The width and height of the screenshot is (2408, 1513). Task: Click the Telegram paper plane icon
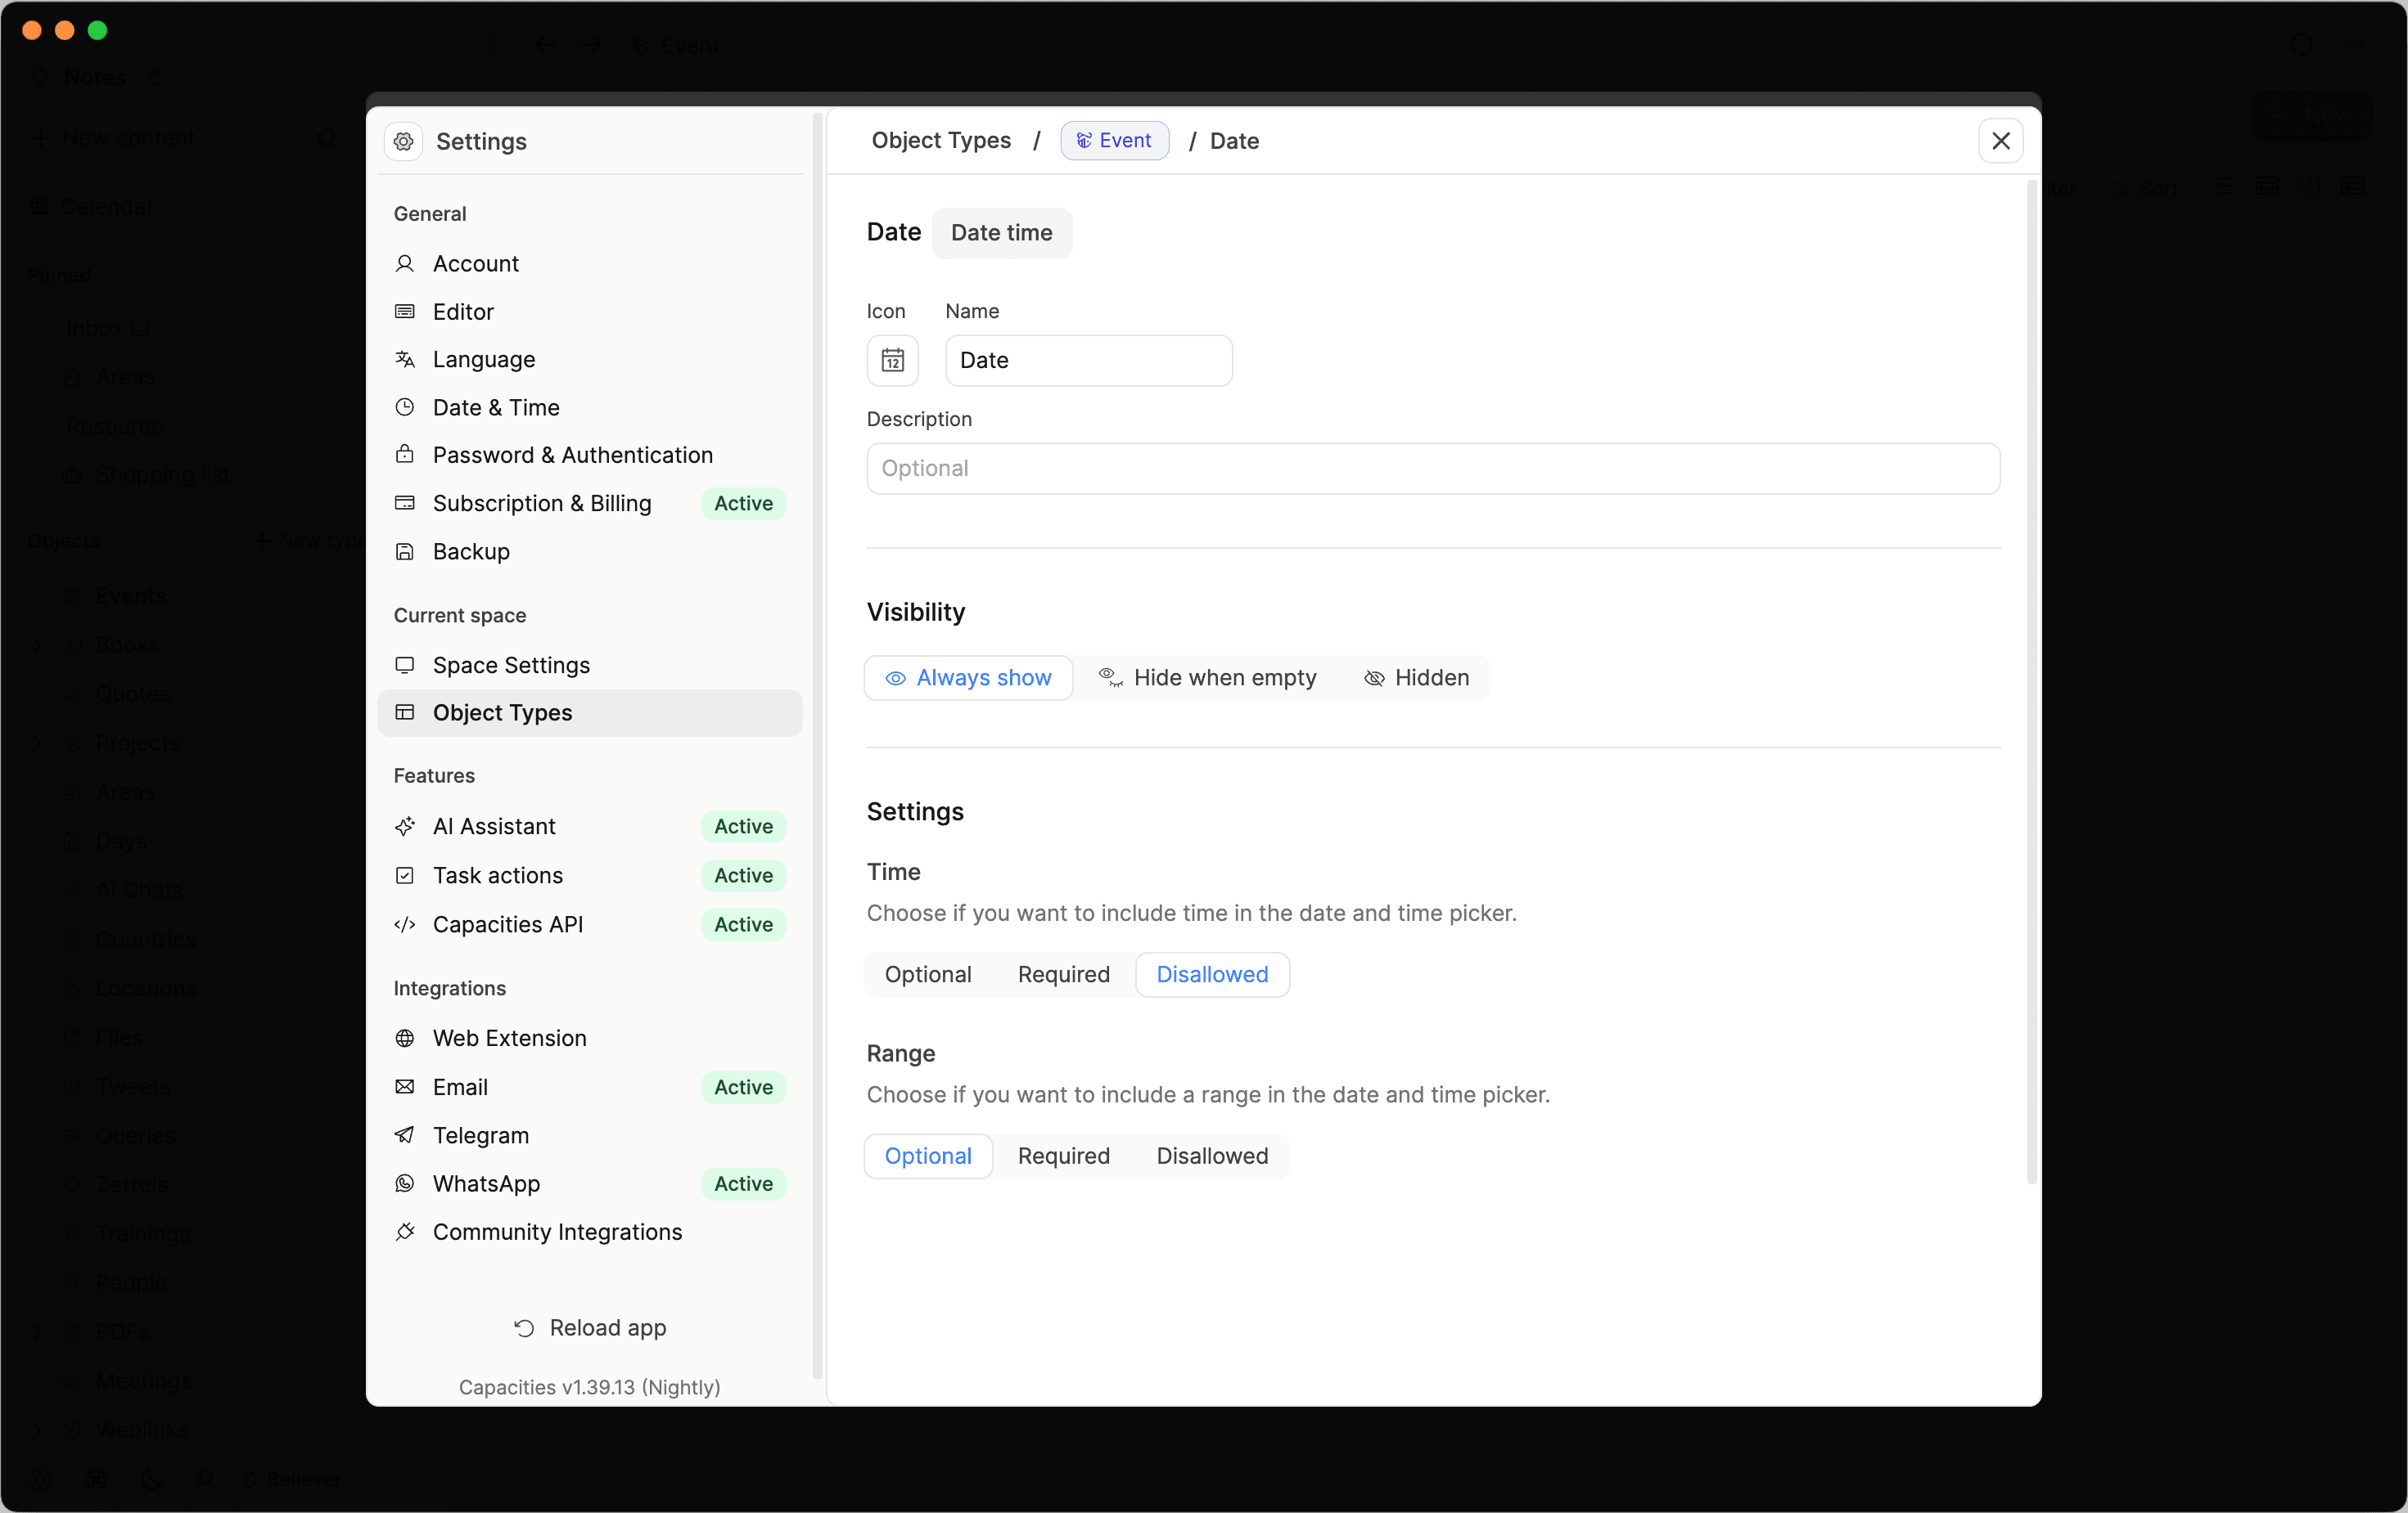[x=405, y=1135]
